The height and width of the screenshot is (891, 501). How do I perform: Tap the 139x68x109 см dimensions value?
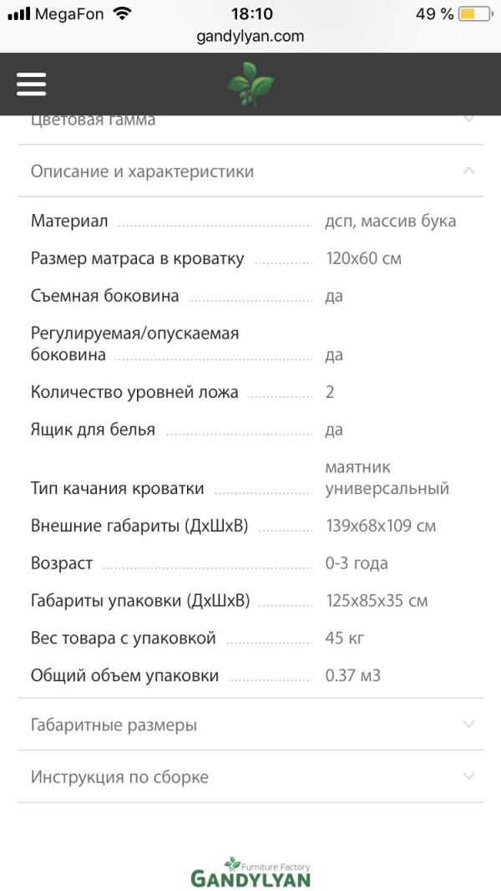(381, 526)
